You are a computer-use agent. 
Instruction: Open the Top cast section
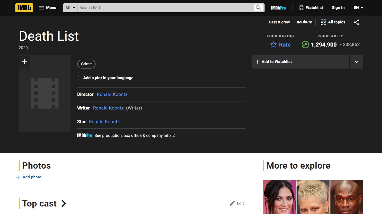(44, 203)
